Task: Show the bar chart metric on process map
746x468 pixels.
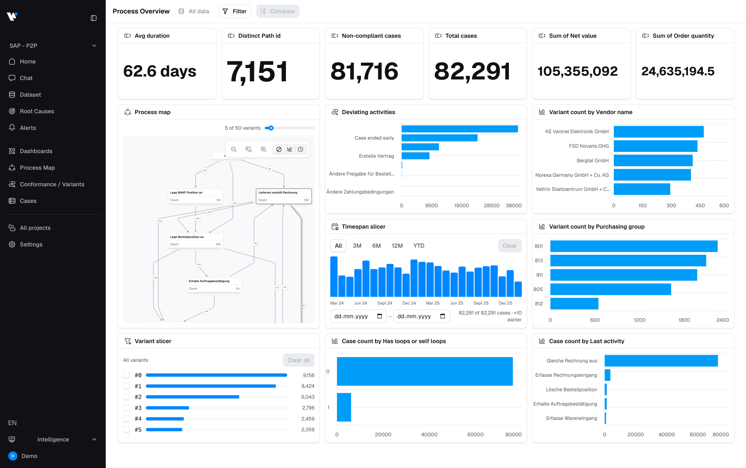Action: point(290,149)
